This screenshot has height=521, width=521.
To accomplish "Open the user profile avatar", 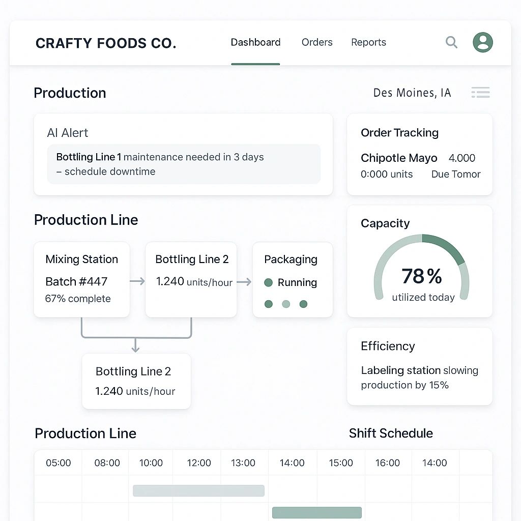I will click(x=482, y=42).
